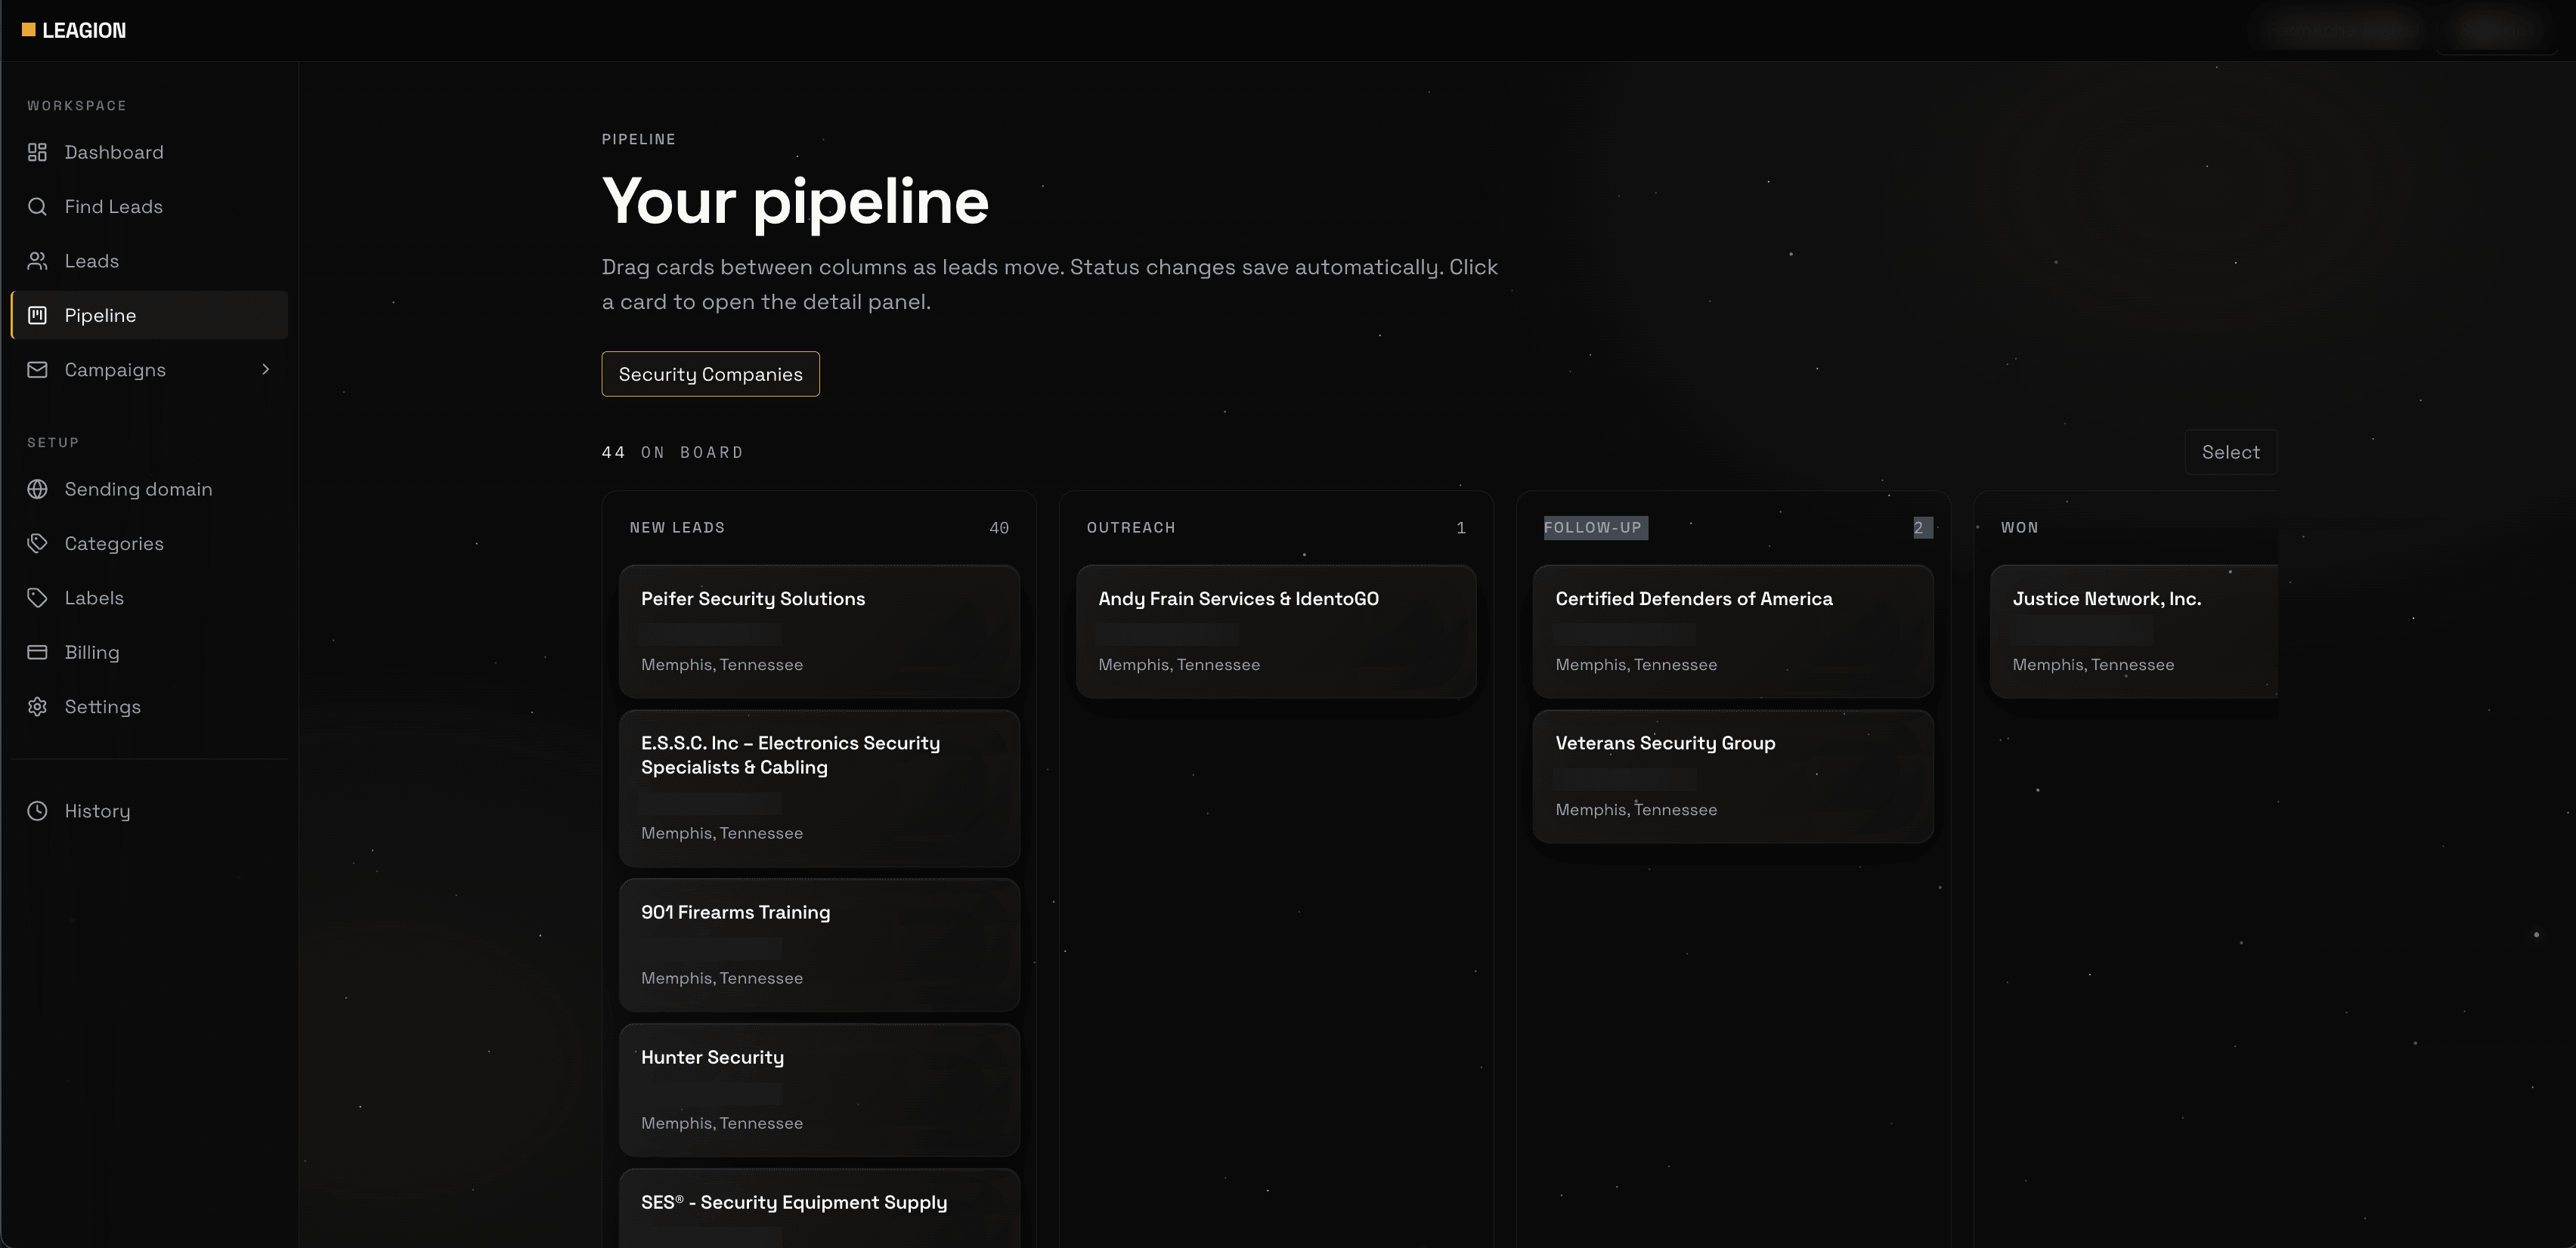Open the Leads menu item
The width and height of the screenshot is (2576, 1248).
[x=149, y=261]
